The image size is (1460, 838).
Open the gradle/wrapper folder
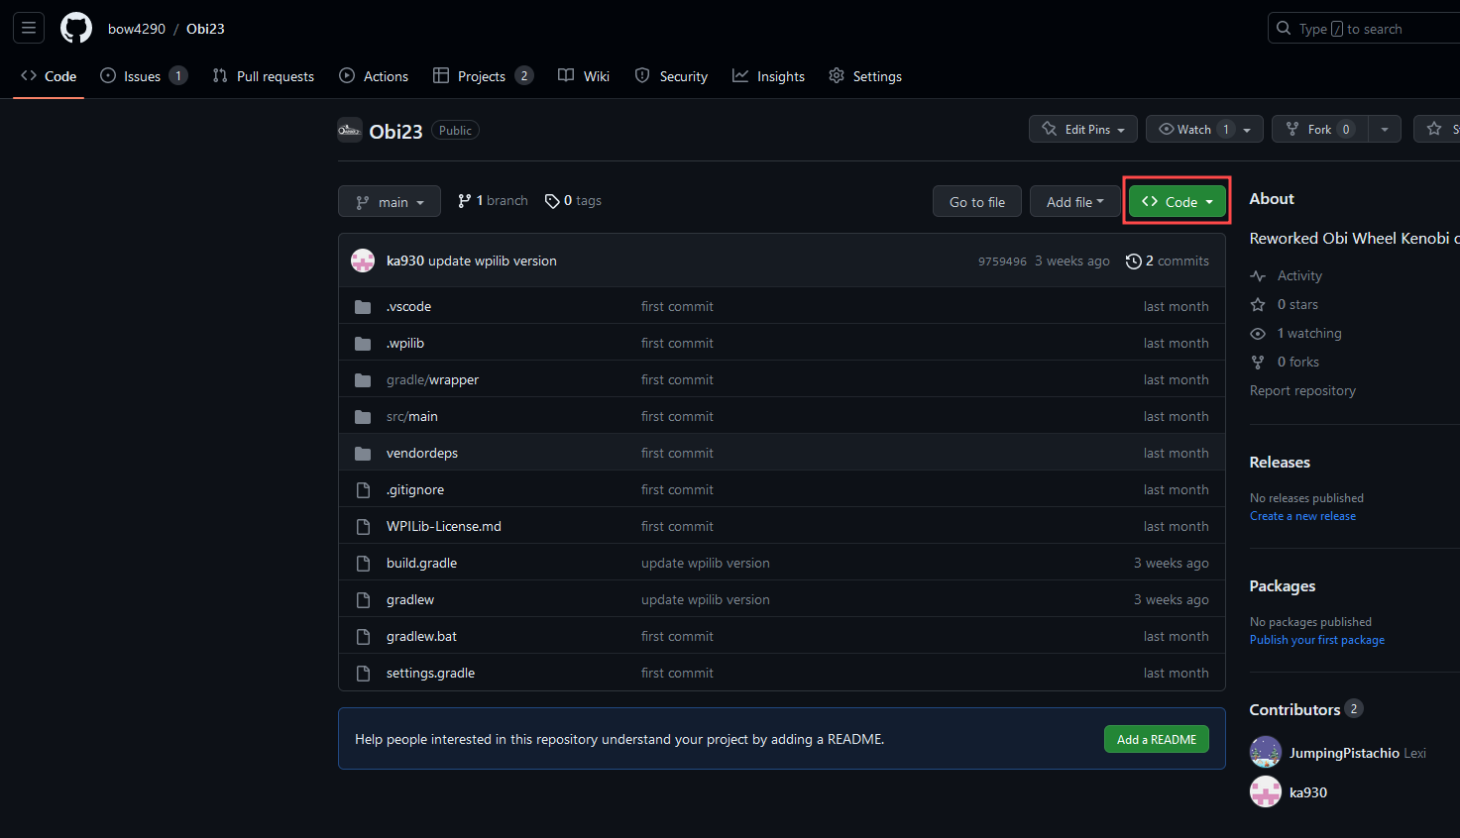(432, 379)
